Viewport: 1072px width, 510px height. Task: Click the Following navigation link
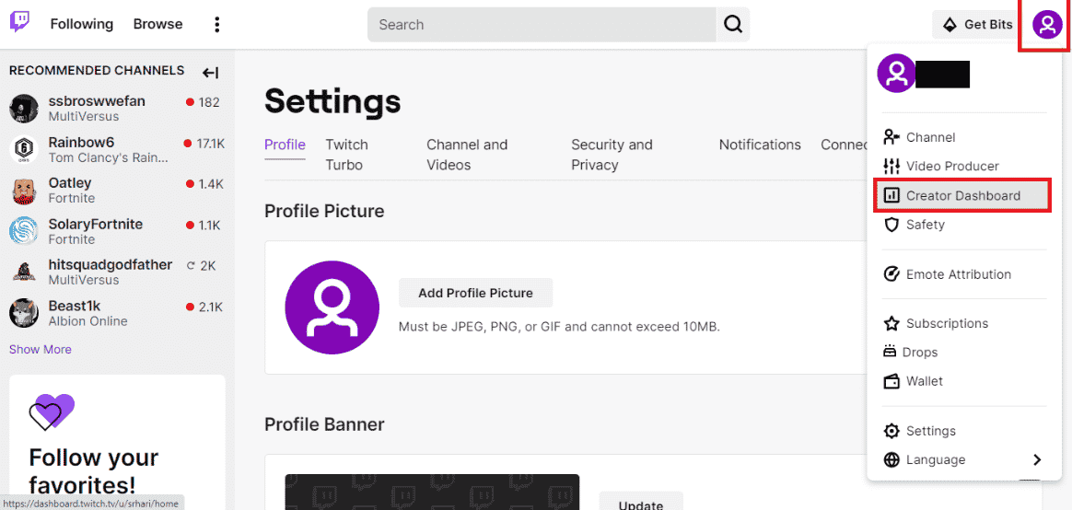pos(81,24)
